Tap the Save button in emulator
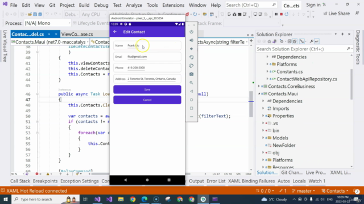This screenshot has width=364, height=204. 147,90
